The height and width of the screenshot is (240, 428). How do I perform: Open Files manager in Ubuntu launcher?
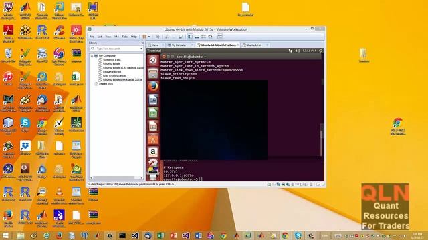coord(153,73)
